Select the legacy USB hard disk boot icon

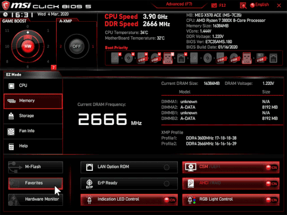pos(221,58)
